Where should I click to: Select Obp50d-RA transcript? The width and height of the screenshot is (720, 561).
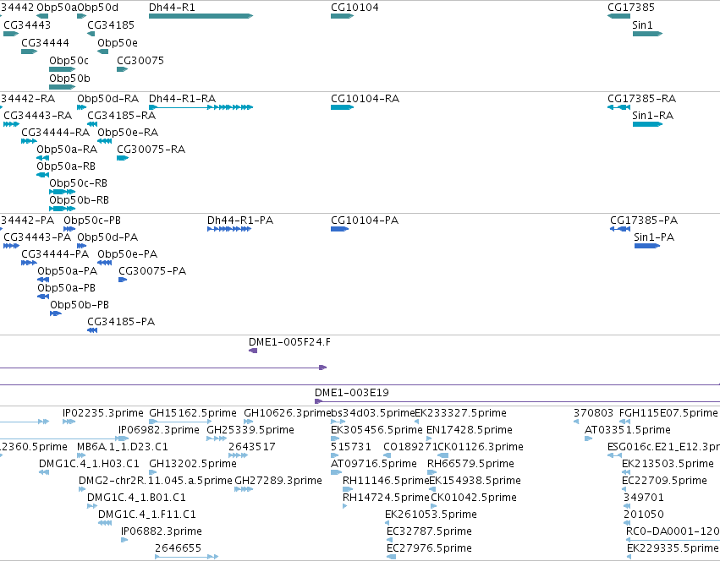click(x=82, y=107)
